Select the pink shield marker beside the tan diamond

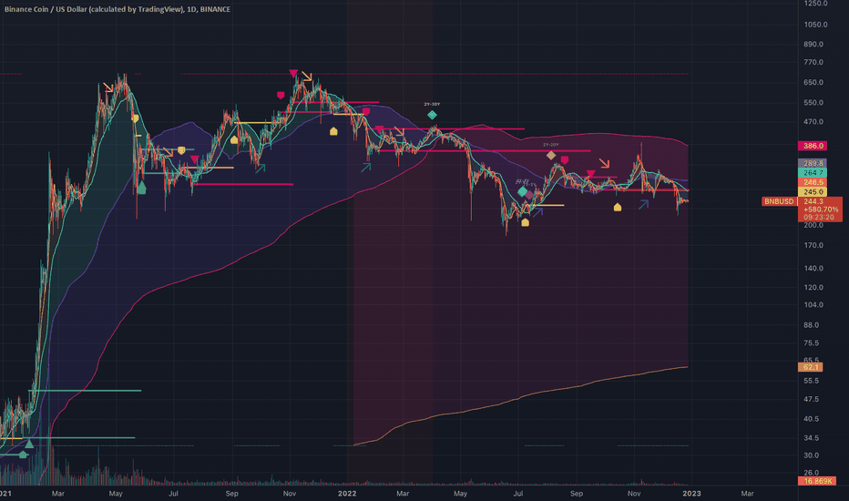[x=565, y=159]
